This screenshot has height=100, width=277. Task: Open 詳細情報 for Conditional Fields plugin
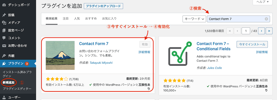pyautogui.click(x=262, y=52)
